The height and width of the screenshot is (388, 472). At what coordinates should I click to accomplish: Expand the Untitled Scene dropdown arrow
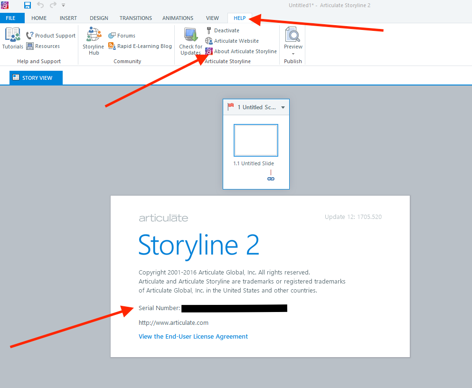283,107
